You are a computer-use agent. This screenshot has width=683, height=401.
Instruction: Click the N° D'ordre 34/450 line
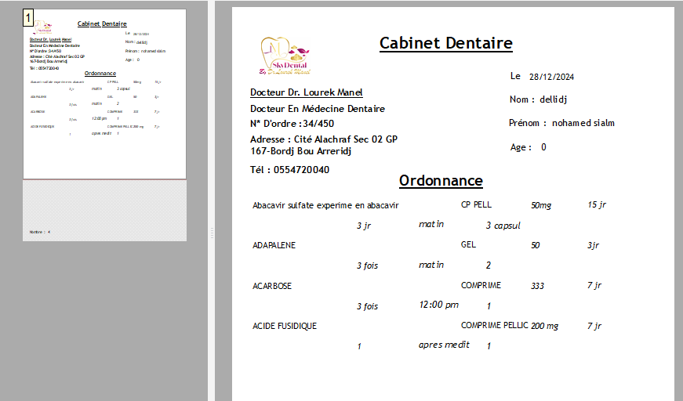pos(292,123)
